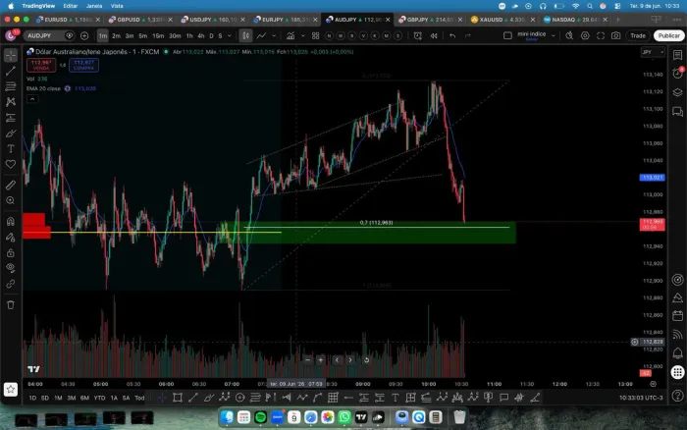Open the JPY currency dropdown
This screenshot has height=430, width=687.
click(x=653, y=52)
